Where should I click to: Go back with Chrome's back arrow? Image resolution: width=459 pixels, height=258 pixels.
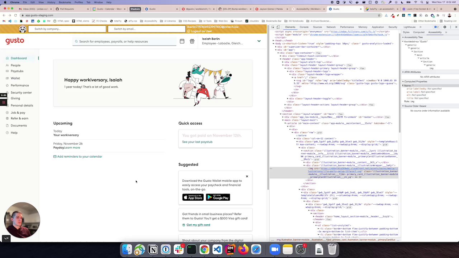coord(4,15)
